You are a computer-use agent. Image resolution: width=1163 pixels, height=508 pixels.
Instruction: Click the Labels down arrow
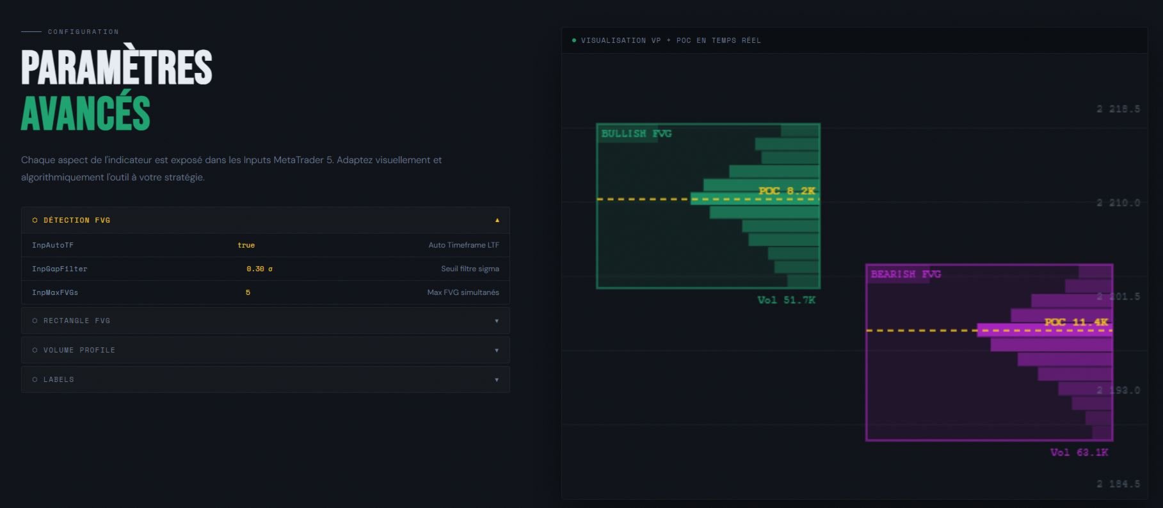pos(497,379)
